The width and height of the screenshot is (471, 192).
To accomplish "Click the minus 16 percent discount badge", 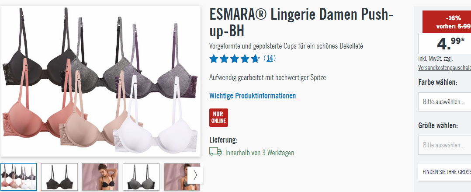I will [x=447, y=21].
